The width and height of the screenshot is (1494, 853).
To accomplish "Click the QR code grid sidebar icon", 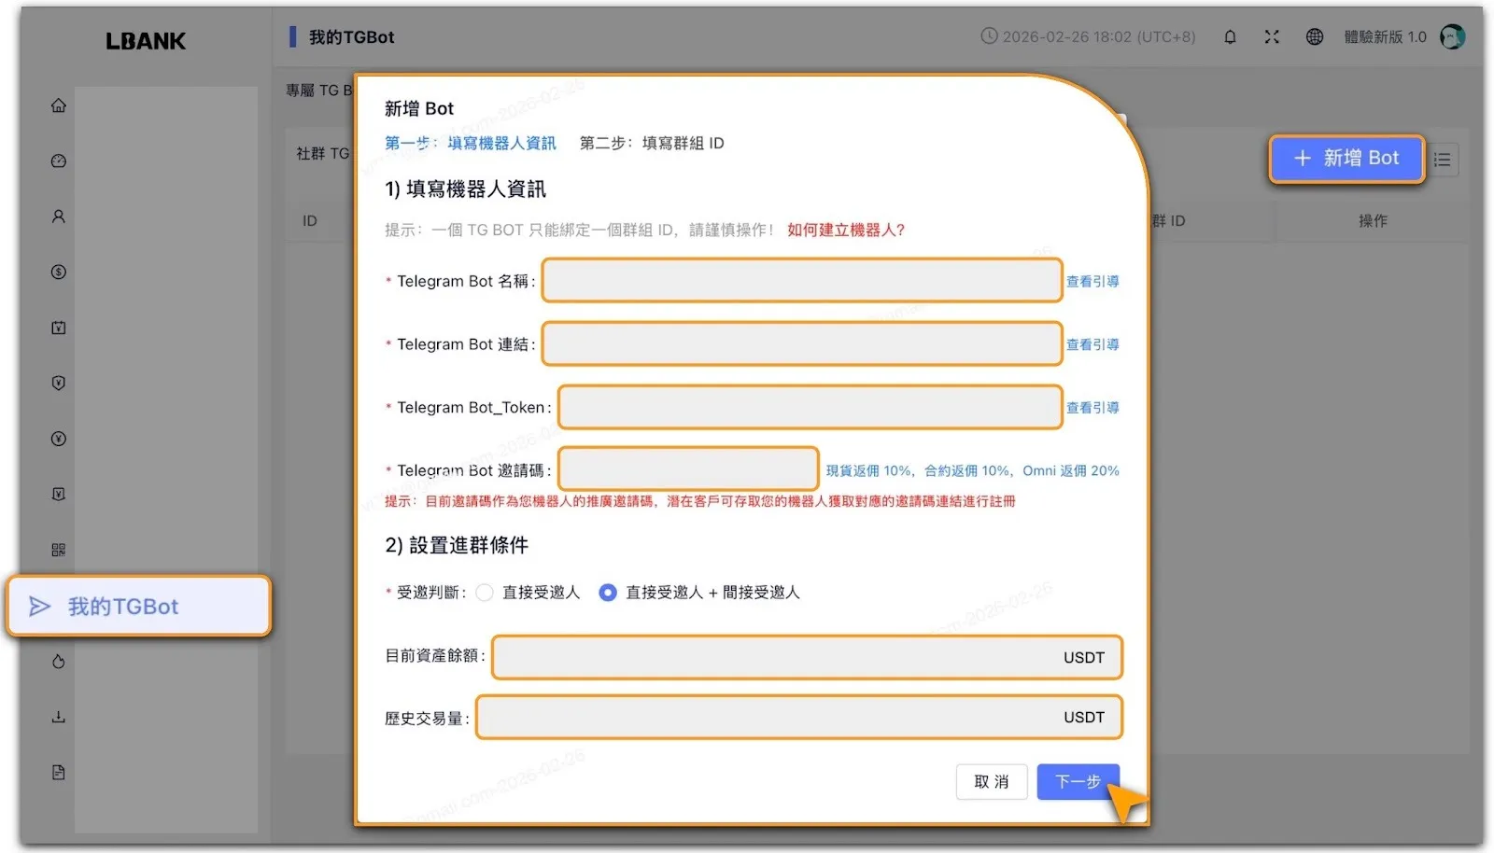I will [59, 550].
